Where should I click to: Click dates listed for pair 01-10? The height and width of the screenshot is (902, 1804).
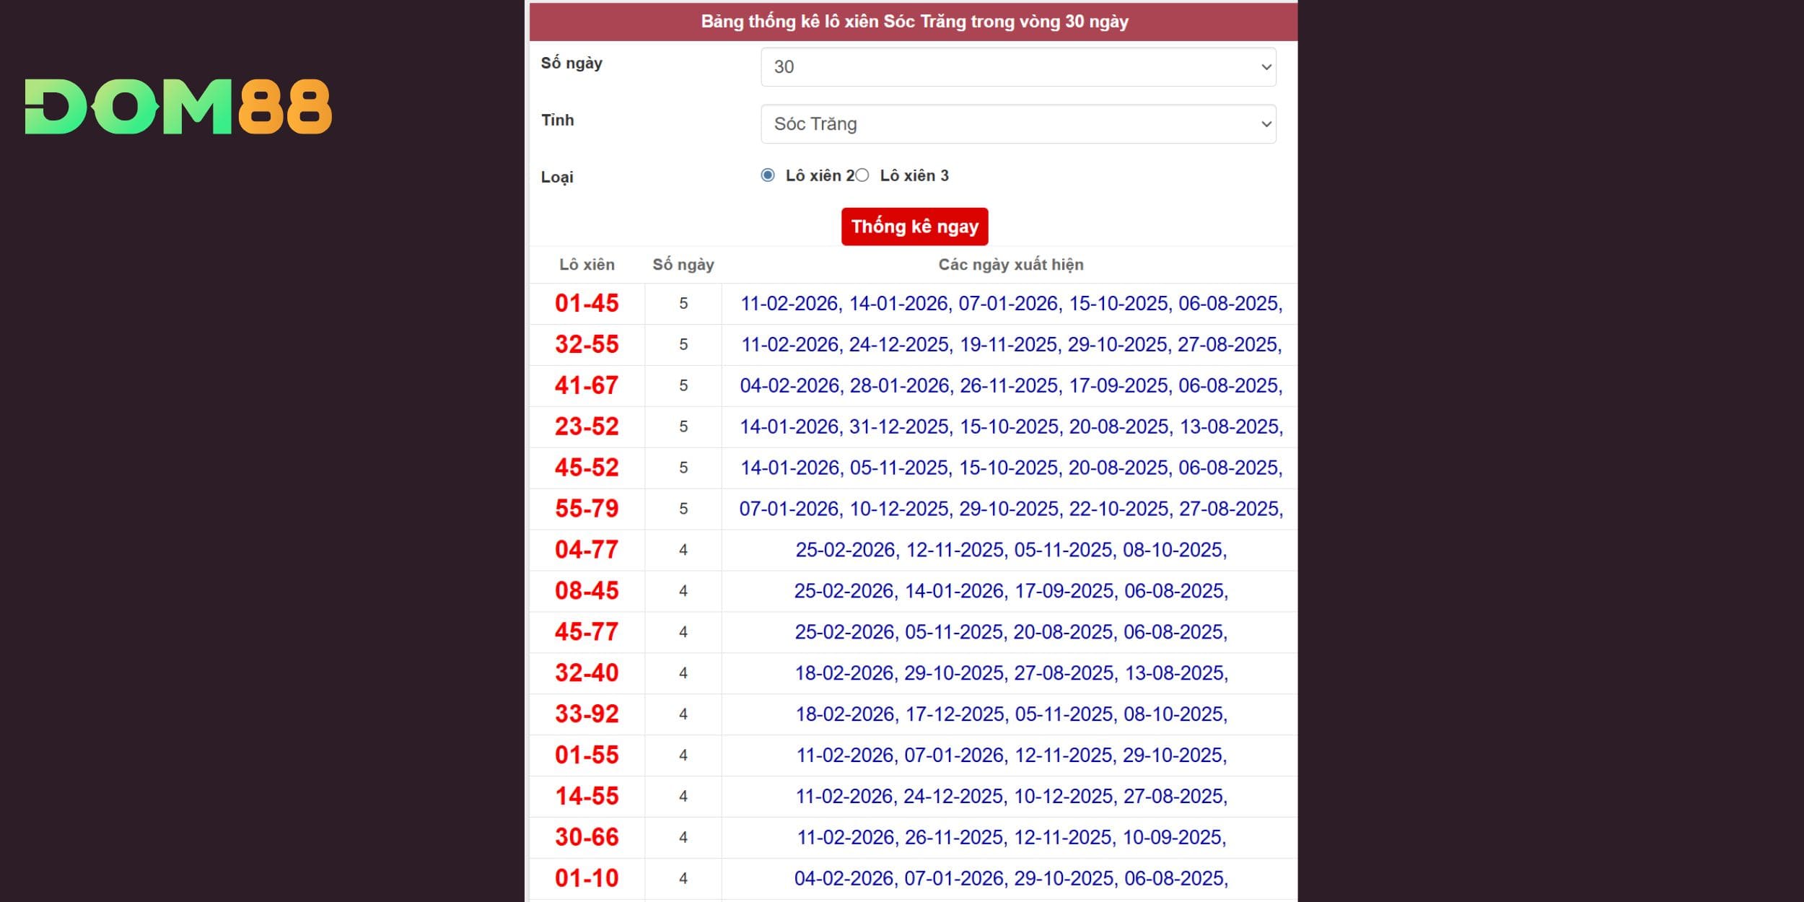[x=1010, y=878]
